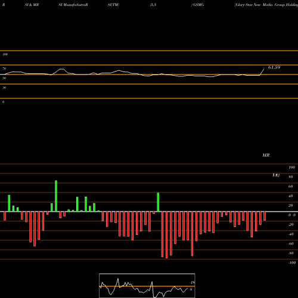Click the tallest green histogram bar
This screenshot has width=298, height=298.
click(x=56, y=196)
